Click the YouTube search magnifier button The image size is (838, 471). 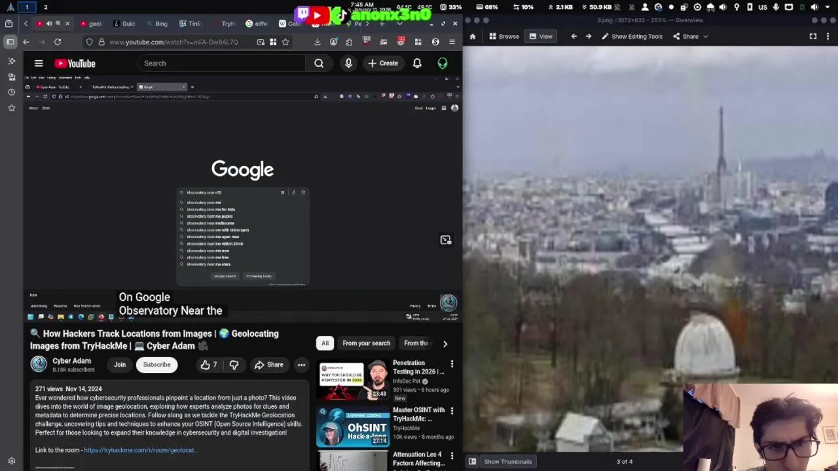(319, 63)
